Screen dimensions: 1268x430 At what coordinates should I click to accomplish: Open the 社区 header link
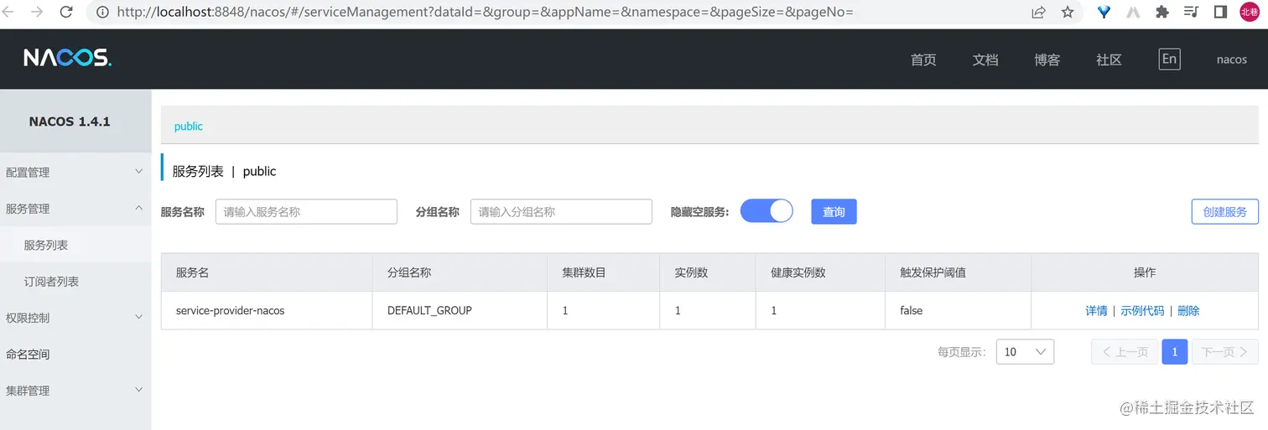1109,60
